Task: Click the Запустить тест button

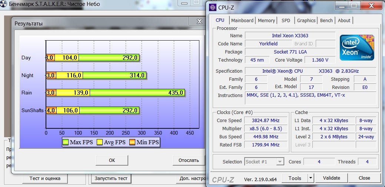Action: point(111,179)
